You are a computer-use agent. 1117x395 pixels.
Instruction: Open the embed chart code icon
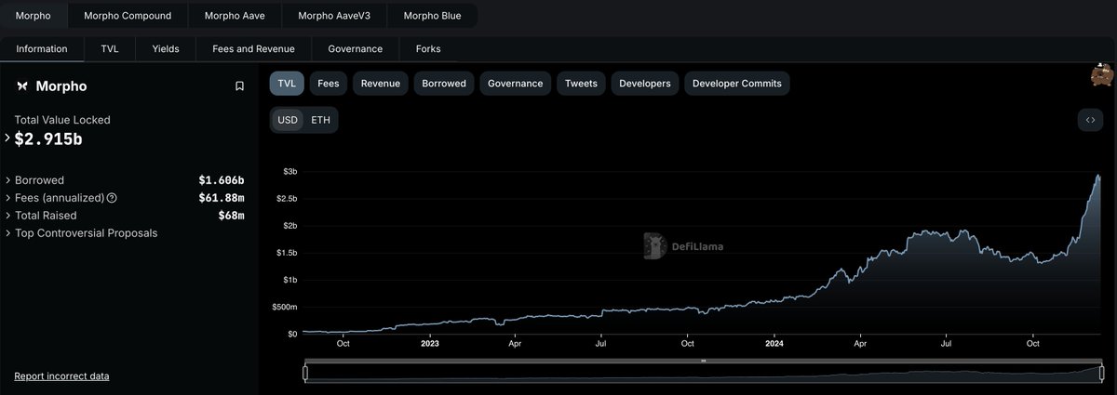pyautogui.click(x=1090, y=120)
